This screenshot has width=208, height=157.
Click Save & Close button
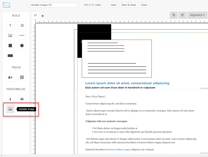tap(129, 5)
